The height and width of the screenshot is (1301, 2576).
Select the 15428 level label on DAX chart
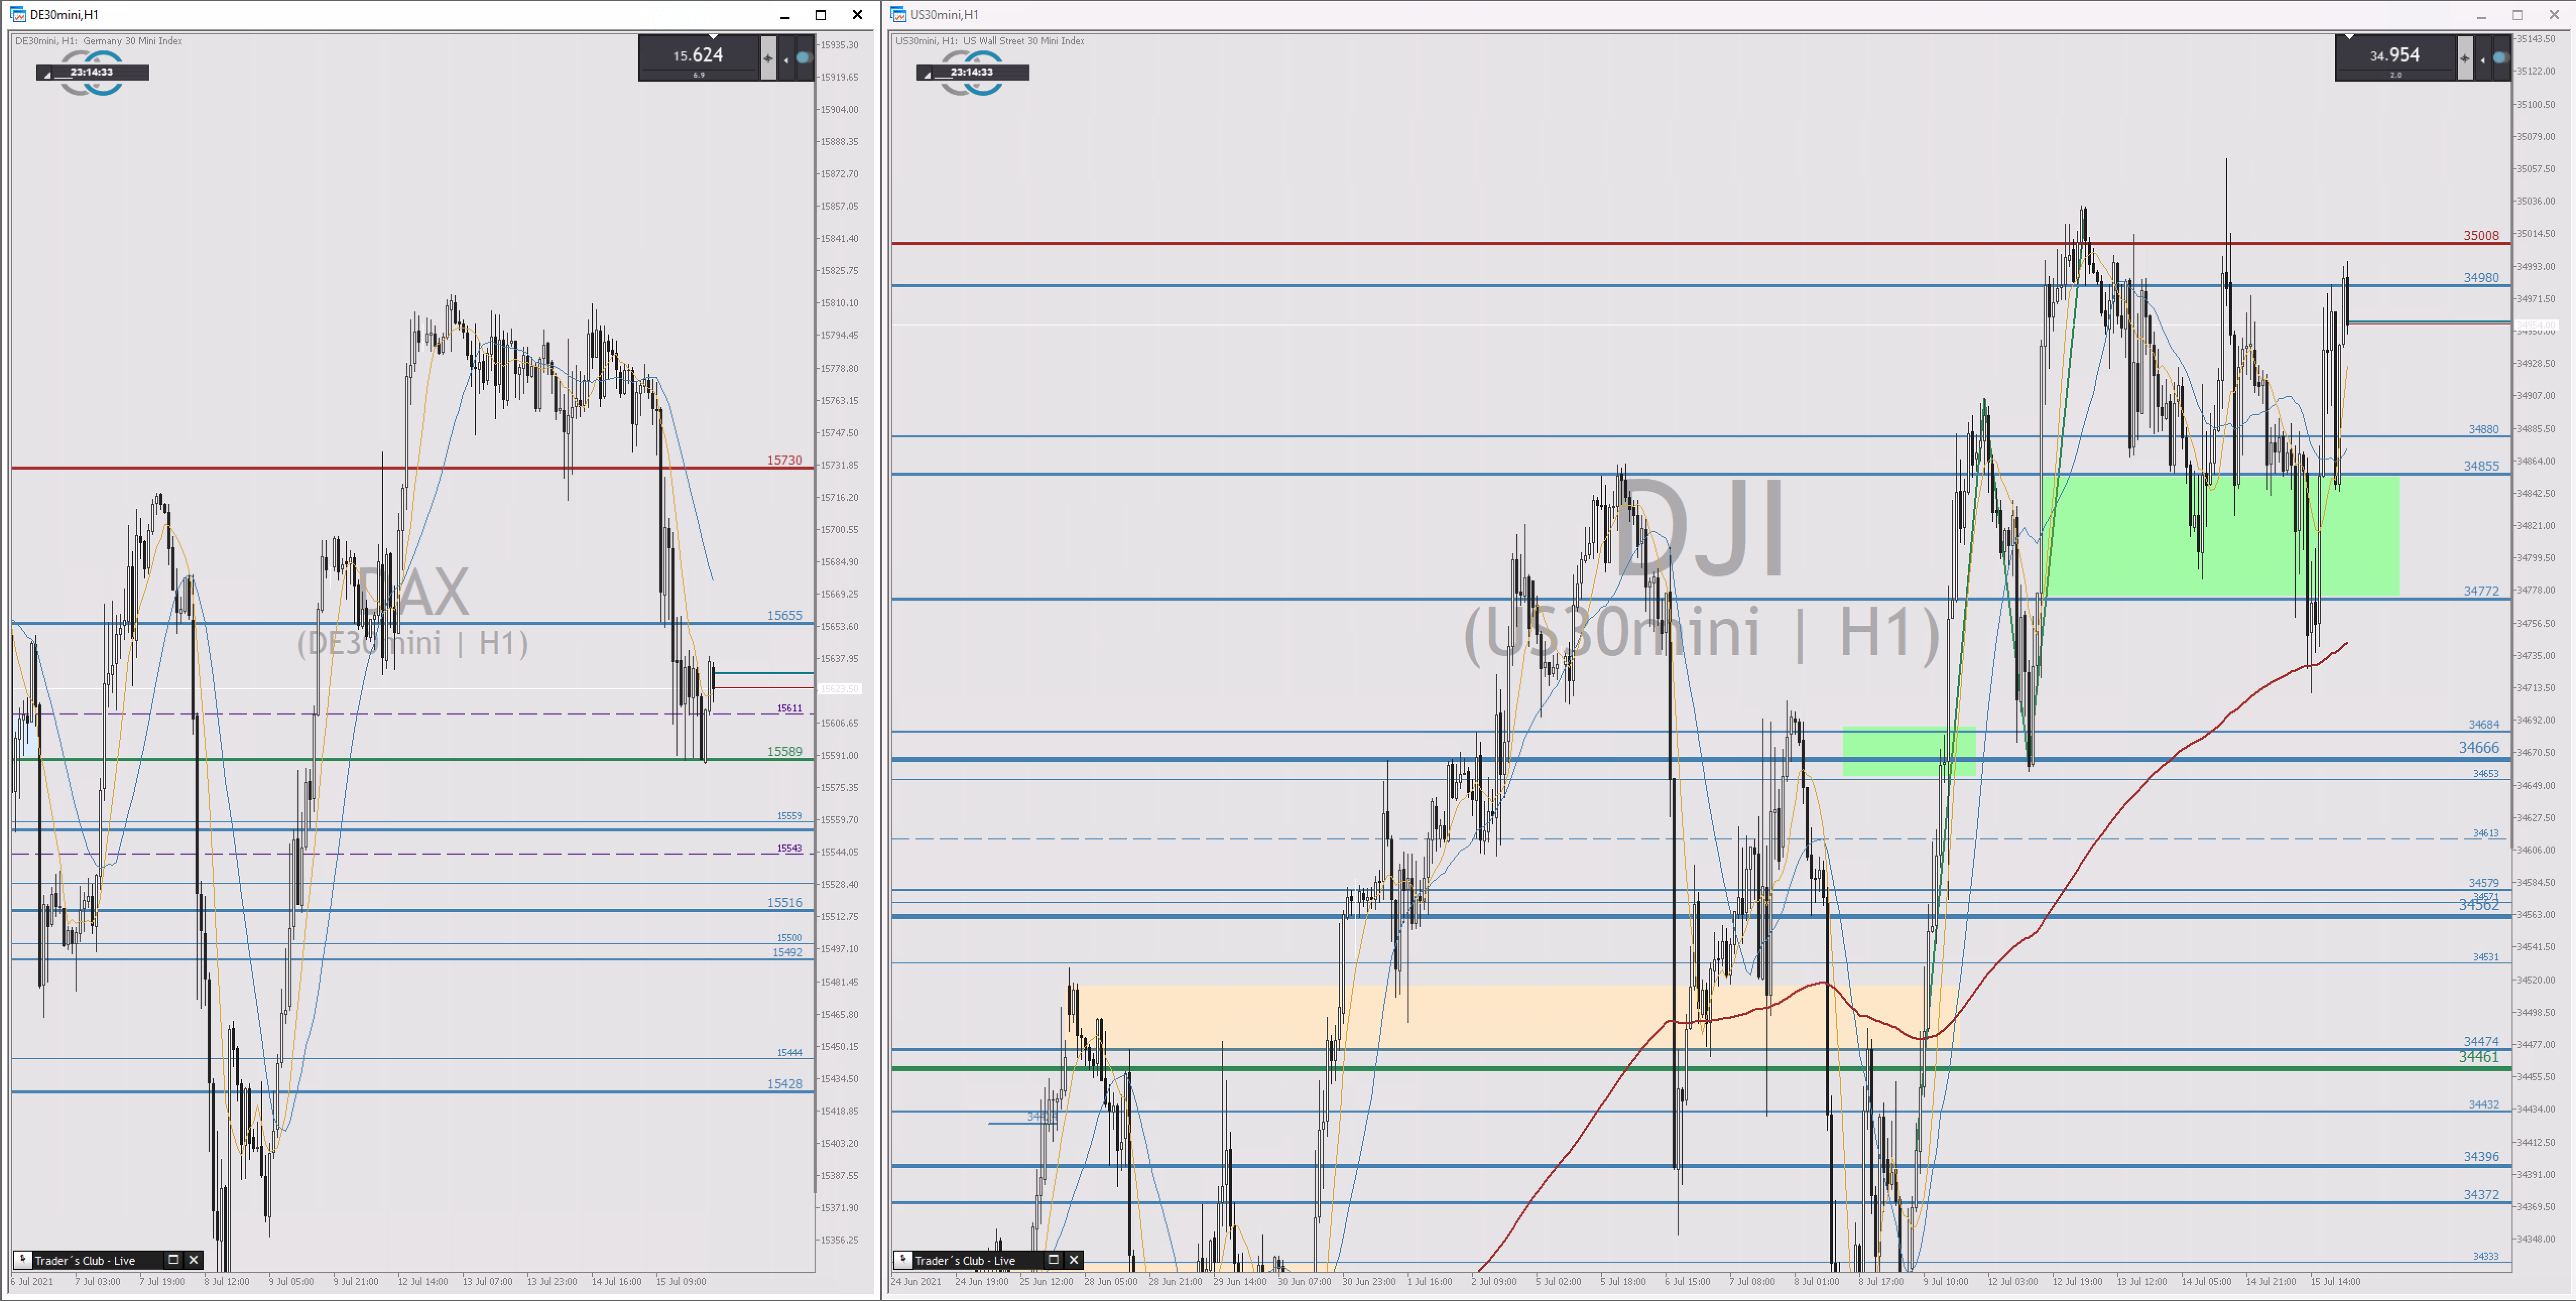pyautogui.click(x=784, y=1083)
